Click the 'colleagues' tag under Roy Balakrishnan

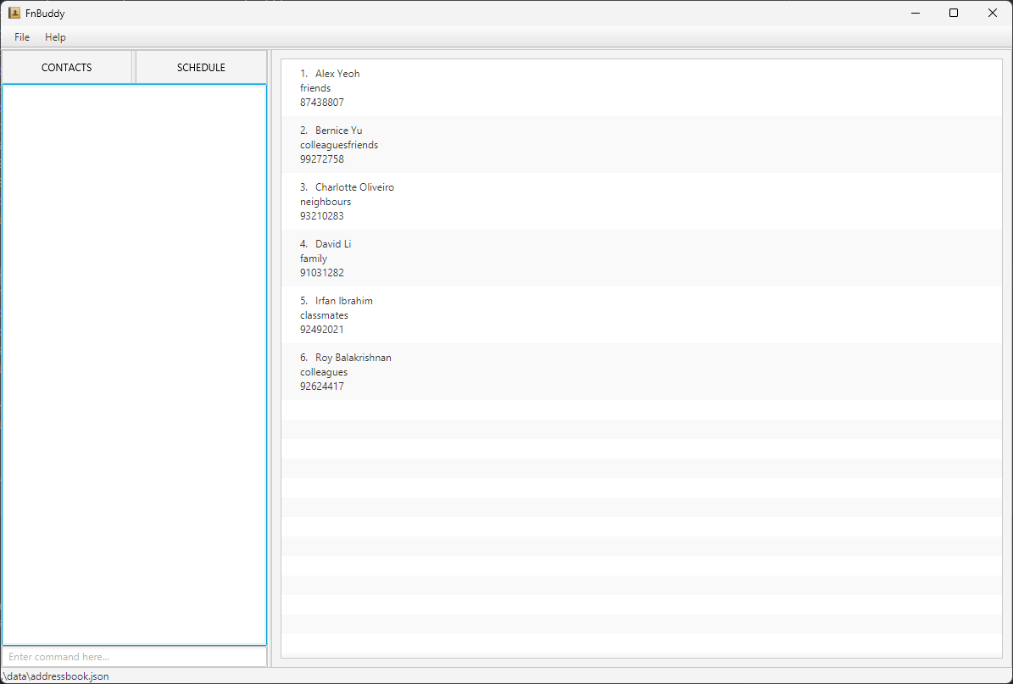324,372
